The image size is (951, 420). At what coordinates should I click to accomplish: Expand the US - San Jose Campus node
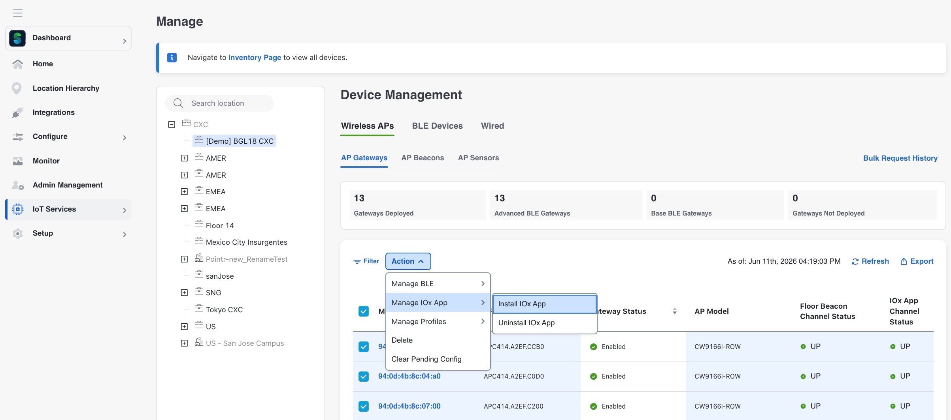[184, 343]
